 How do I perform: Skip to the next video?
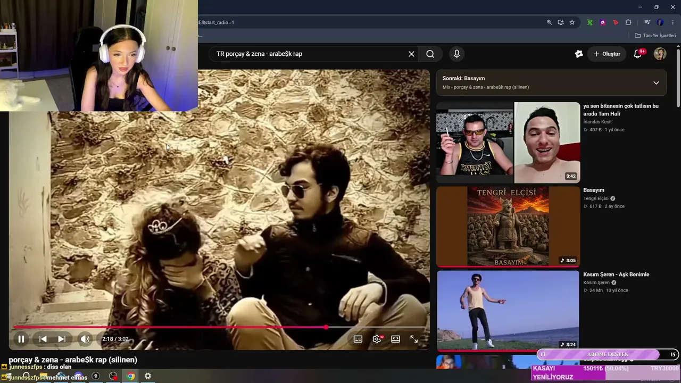[62, 339]
